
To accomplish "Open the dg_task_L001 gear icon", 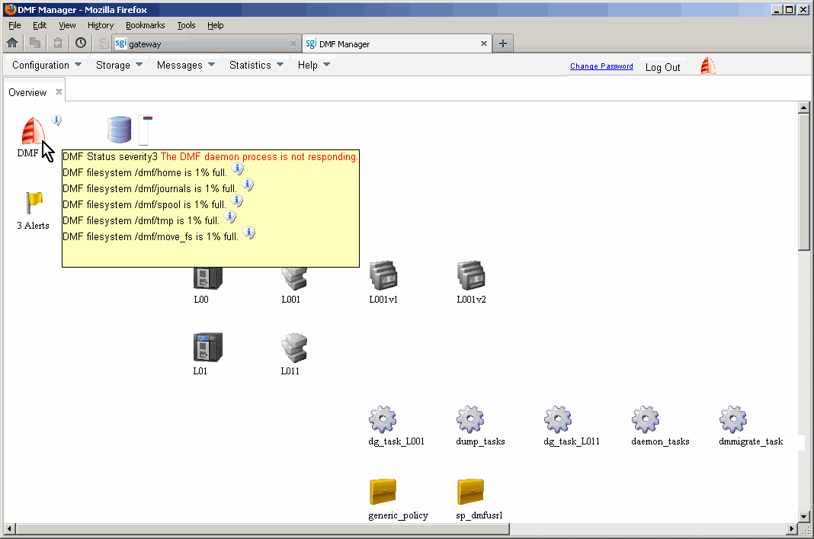I will click(383, 419).
